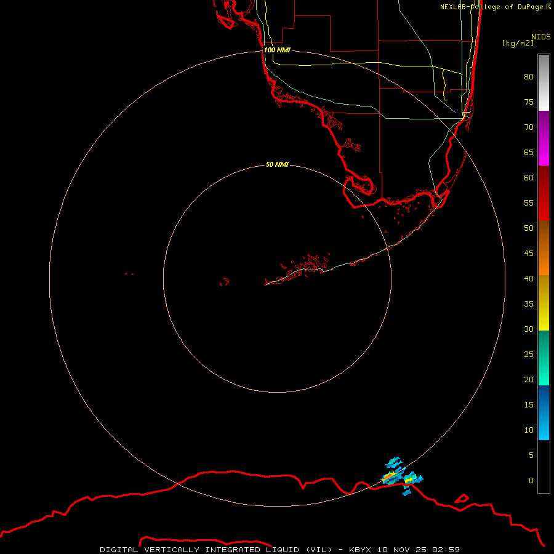Click the scale value 20
554x554 pixels.
point(529,379)
